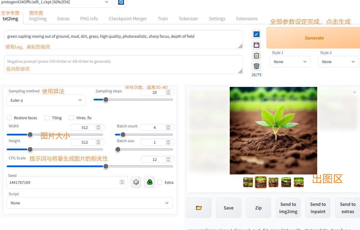
Task: Click the green recycle reuse seed icon
Action: click(150, 182)
